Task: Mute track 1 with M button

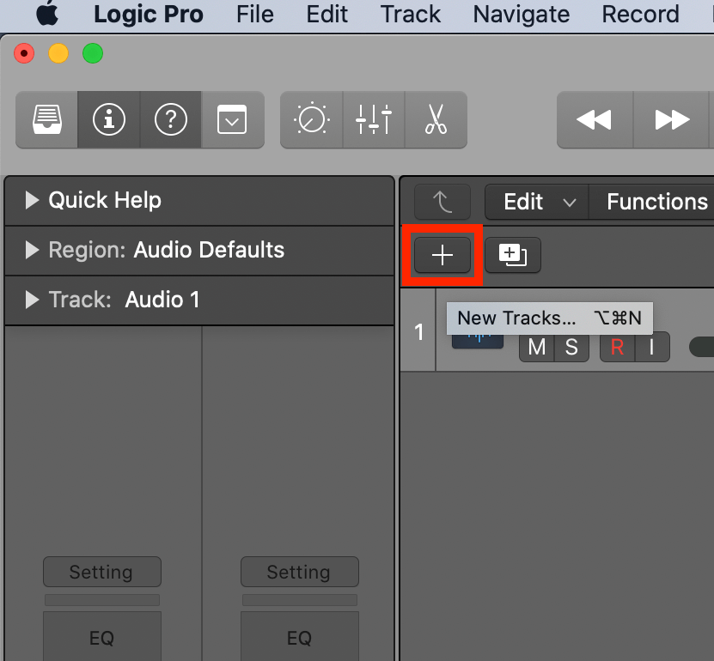Action: [537, 347]
